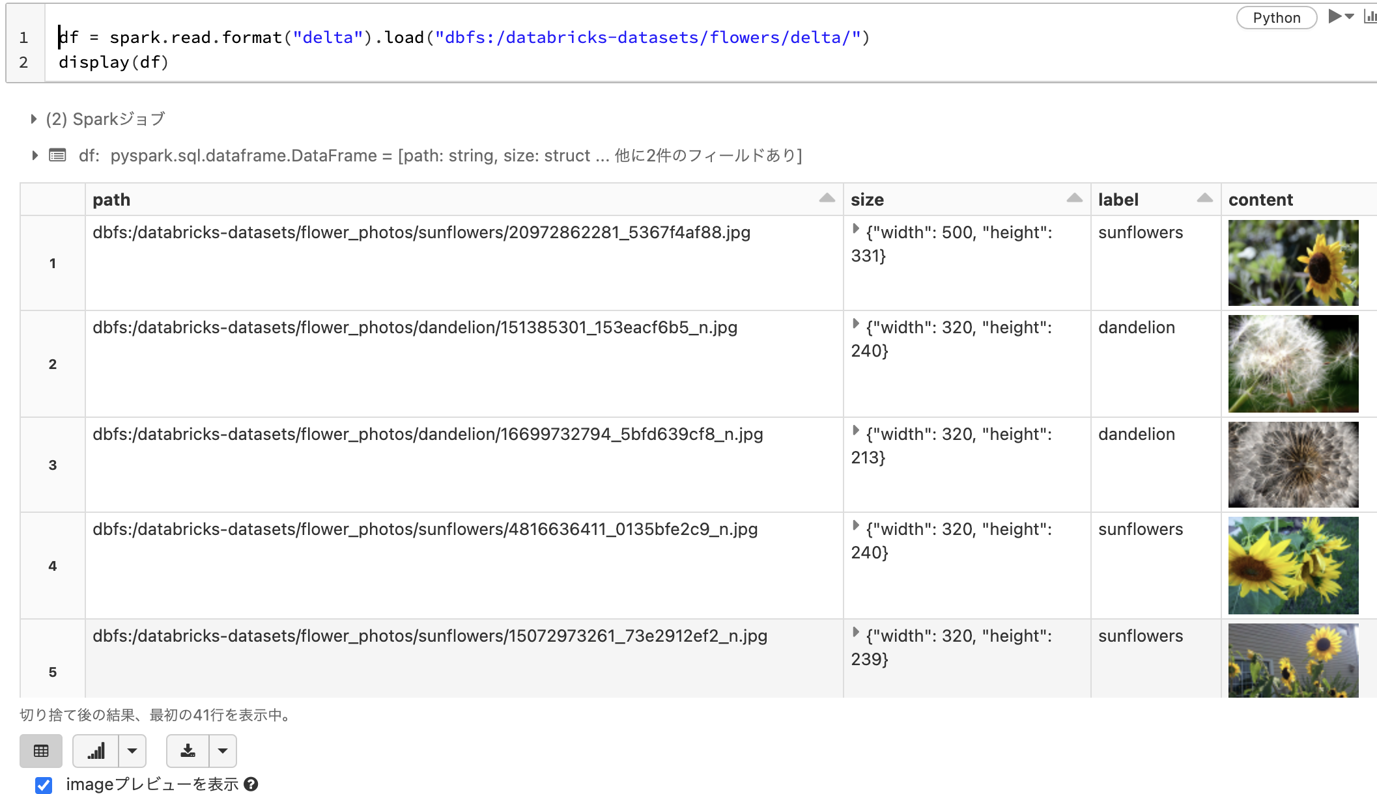The width and height of the screenshot is (1377, 794).
Task: Run the cell with the play icon
Action: (1333, 17)
